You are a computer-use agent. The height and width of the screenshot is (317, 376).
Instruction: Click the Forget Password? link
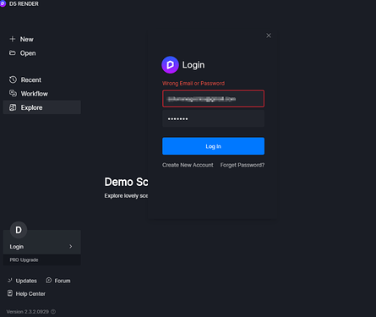242,165
